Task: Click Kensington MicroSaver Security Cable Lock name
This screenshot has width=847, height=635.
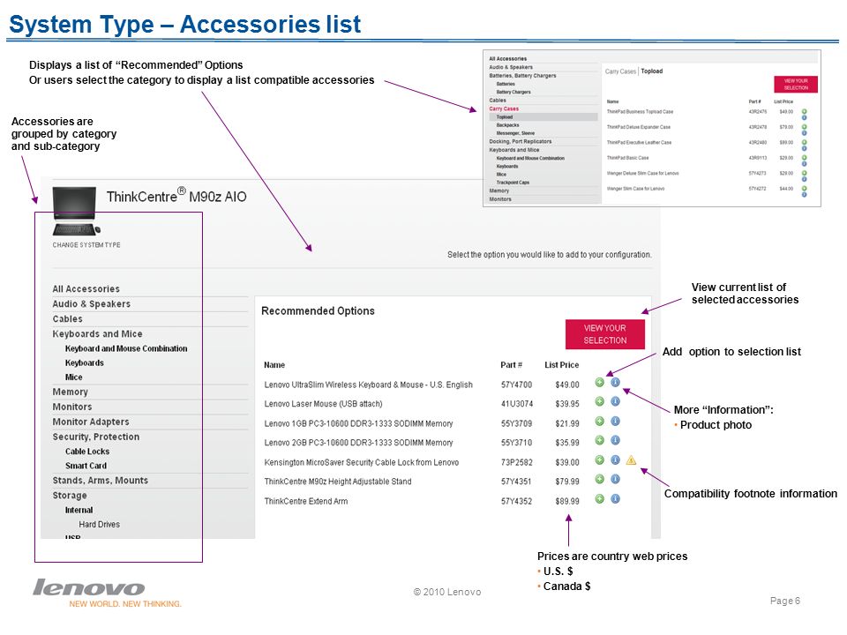Action: [x=362, y=462]
